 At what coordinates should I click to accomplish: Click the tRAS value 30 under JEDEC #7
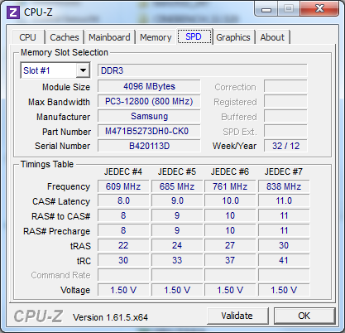284,245
